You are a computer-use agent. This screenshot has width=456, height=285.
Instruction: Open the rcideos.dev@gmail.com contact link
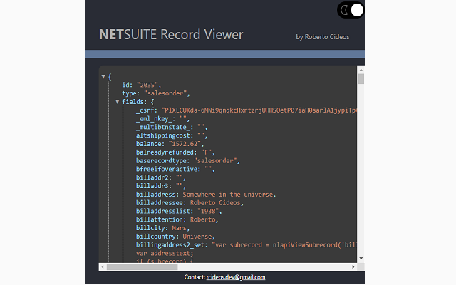(x=236, y=277)
